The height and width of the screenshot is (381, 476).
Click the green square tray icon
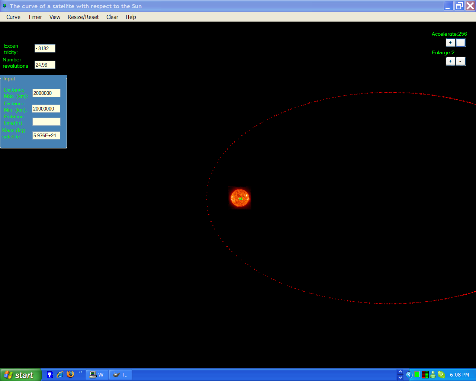[417, 375]
